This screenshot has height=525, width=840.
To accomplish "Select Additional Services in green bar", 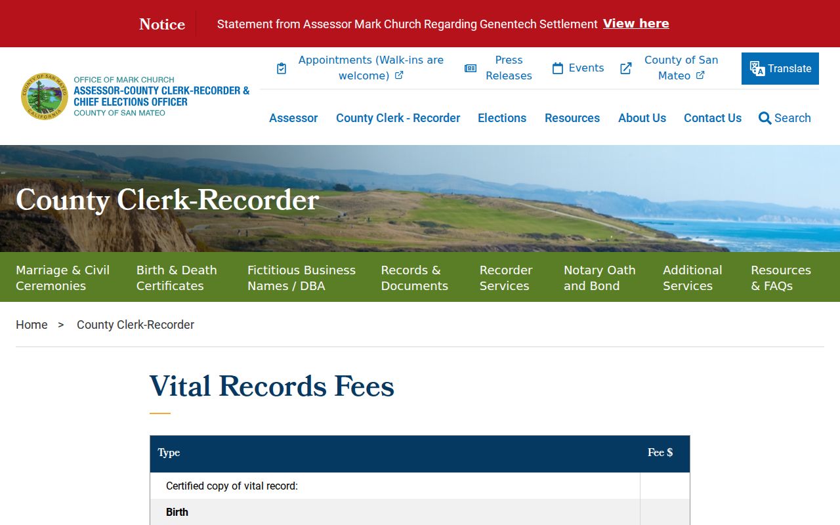I will click(x=692, y=278).
